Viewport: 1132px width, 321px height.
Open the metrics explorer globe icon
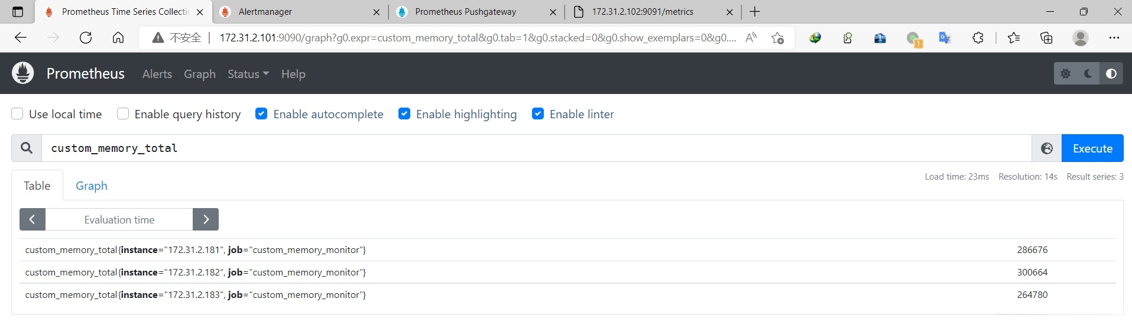click(1046, 148)
